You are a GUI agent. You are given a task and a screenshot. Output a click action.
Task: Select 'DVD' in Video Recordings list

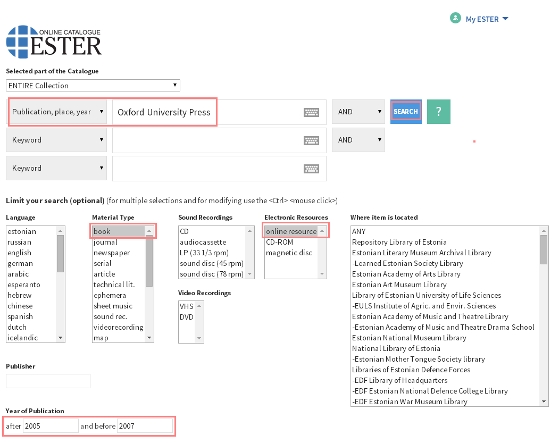pyautogui.click(x=187, y=317)
